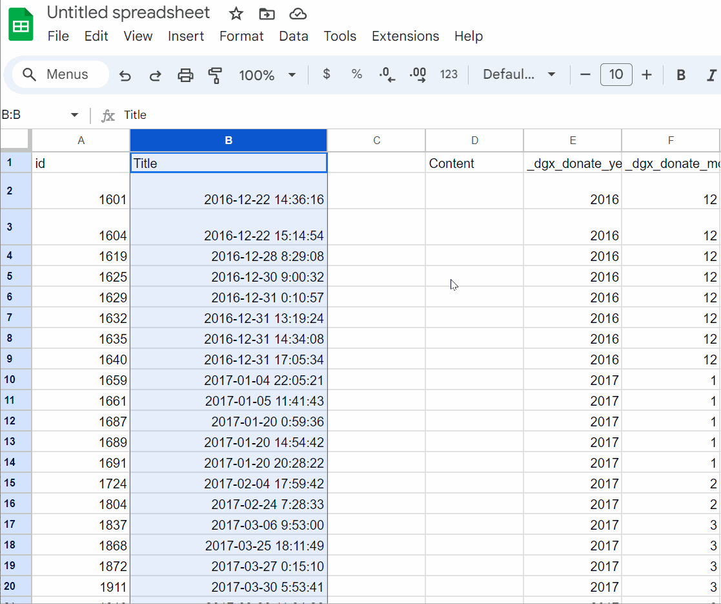The width and height of the screenshot is (721, 604).
Task: Open more number formats via 123 icon
Action: pos(449,74)
